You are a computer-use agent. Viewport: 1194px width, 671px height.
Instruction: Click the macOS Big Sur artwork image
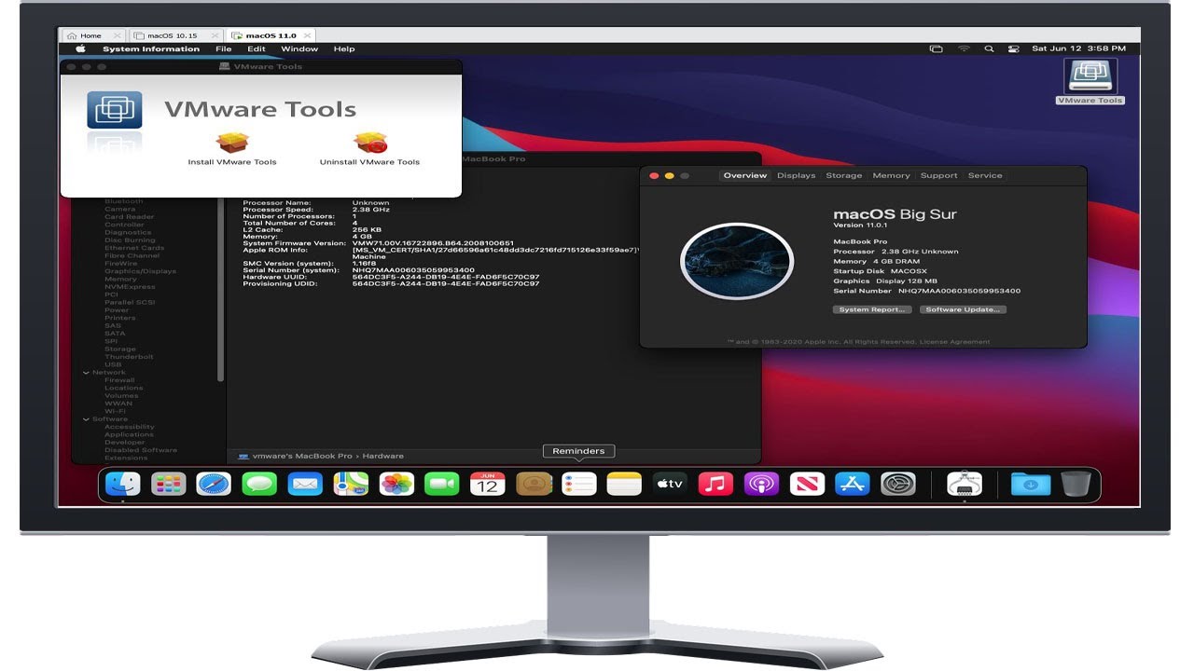click(737, 260)
